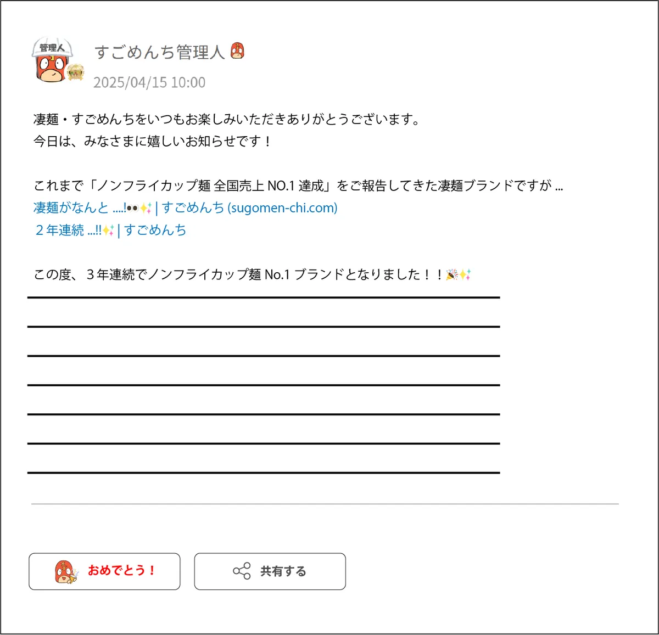Click the small mascot icon beside the username
Image resolution: width=659 pixels, height=635 pixels.
(237, 50)
